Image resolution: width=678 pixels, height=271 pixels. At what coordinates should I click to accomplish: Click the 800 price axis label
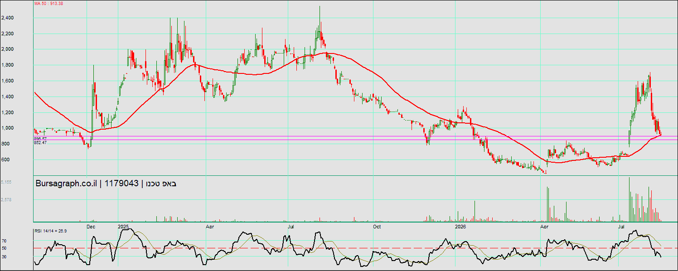pyautogui.click(x=6, y=144)
